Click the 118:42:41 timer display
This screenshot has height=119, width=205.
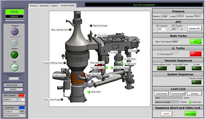coord(14,17)
